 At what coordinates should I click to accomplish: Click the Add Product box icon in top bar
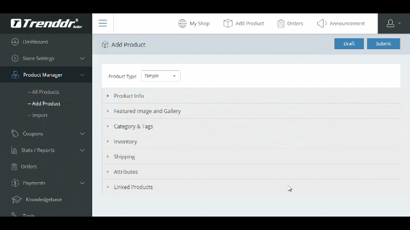point(228,24)
